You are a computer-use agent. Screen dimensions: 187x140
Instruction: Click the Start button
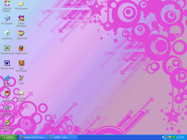pyautogui.click(x=9, y=137)
